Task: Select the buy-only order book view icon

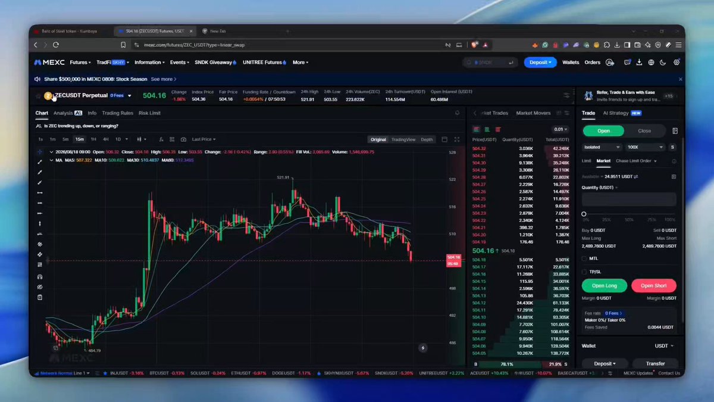Action: [487, 129]
